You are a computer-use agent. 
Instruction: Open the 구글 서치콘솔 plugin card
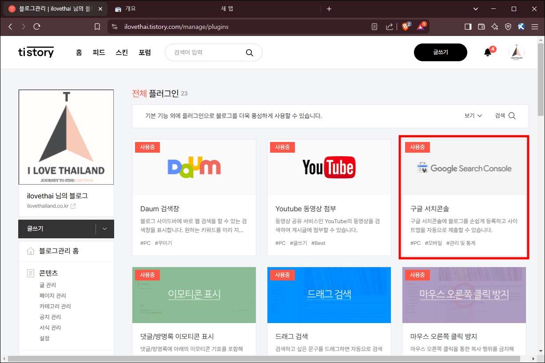[x=464, y=197]
